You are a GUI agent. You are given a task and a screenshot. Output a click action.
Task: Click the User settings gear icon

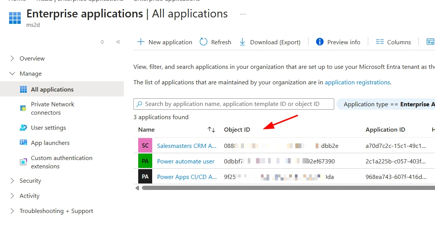23,127
